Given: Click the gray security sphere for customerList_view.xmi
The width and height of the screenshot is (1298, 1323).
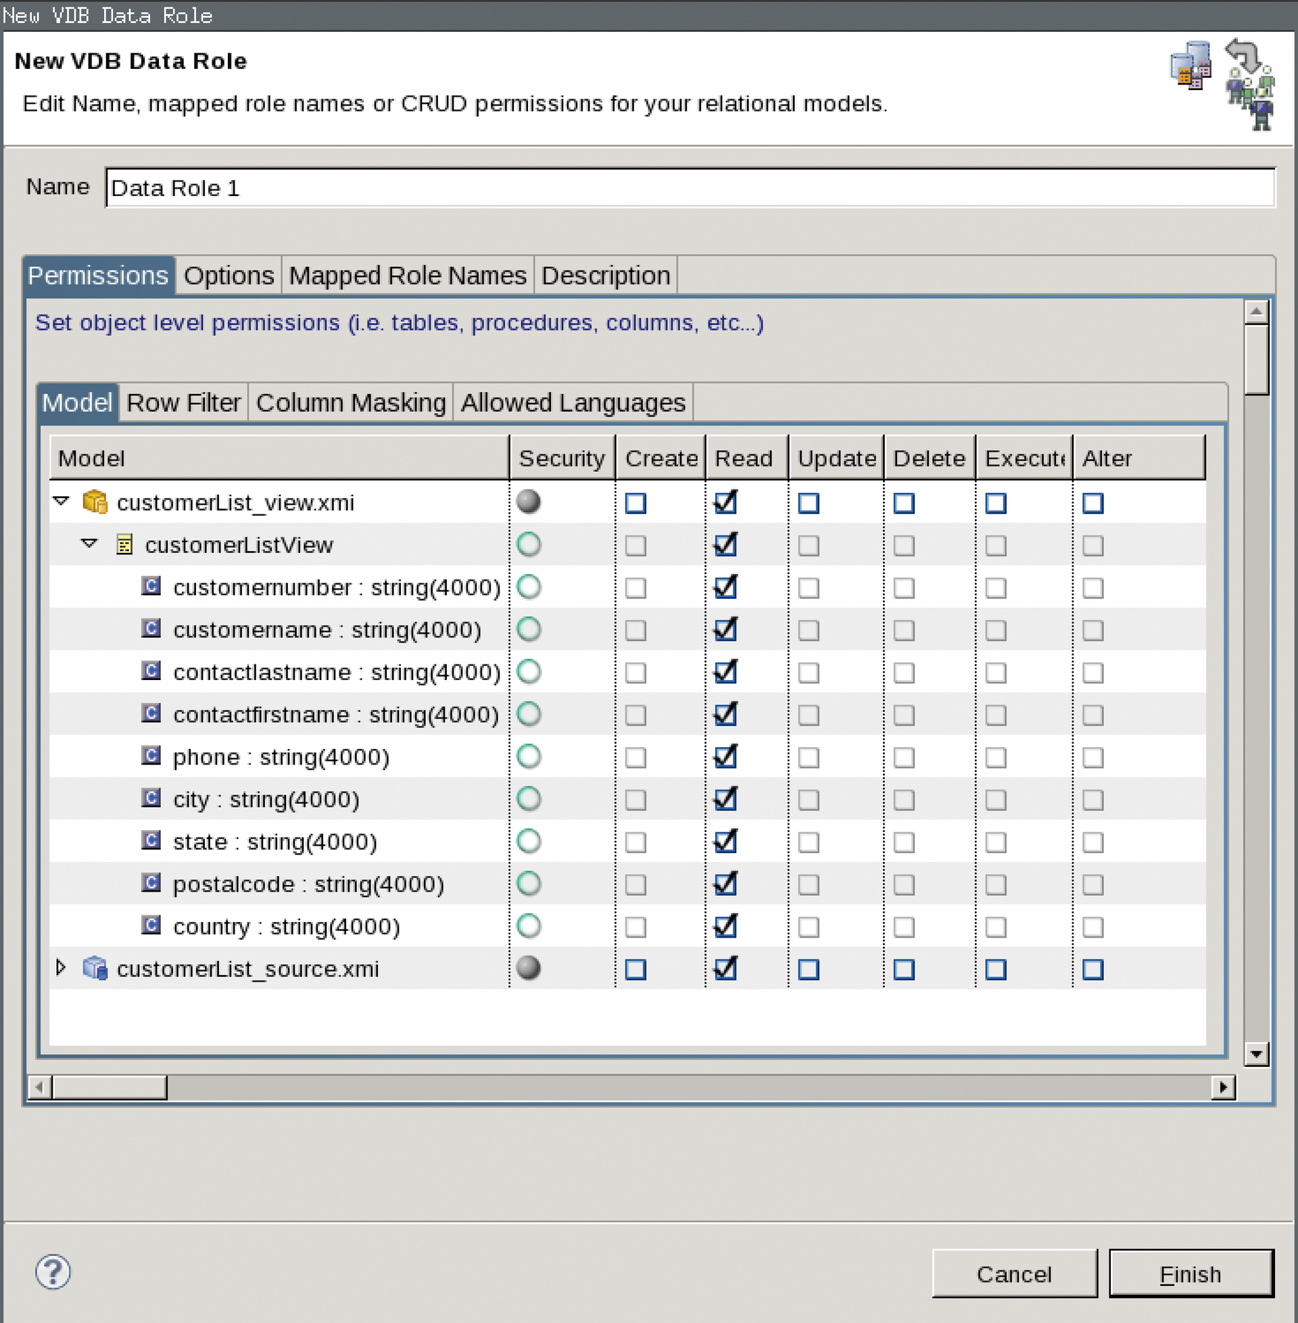Looking at the screenshot, I should click(x=529, y=502).
